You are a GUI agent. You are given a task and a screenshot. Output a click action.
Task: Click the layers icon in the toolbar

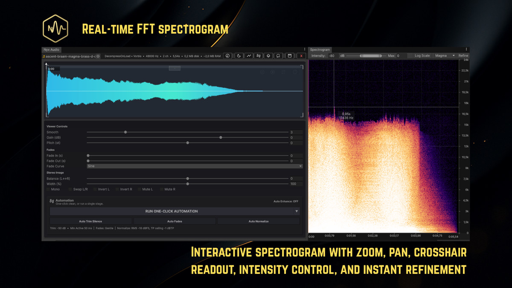click(268, 56)
